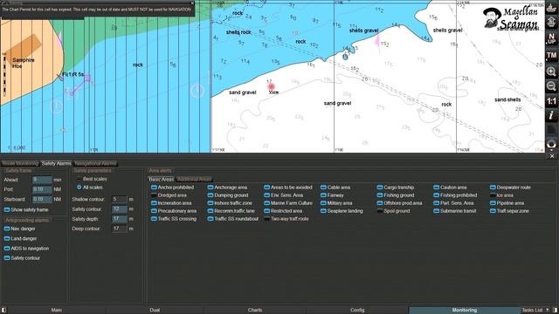Select the Basic Areas tab
The image size is (559, 314).
coord(161,180)
